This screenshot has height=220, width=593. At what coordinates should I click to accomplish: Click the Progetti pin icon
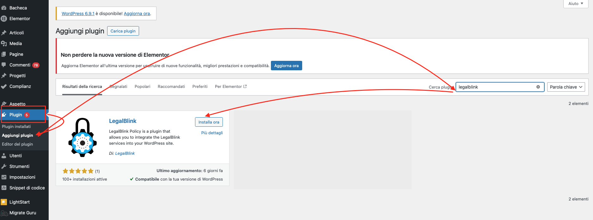coord(4,76)
